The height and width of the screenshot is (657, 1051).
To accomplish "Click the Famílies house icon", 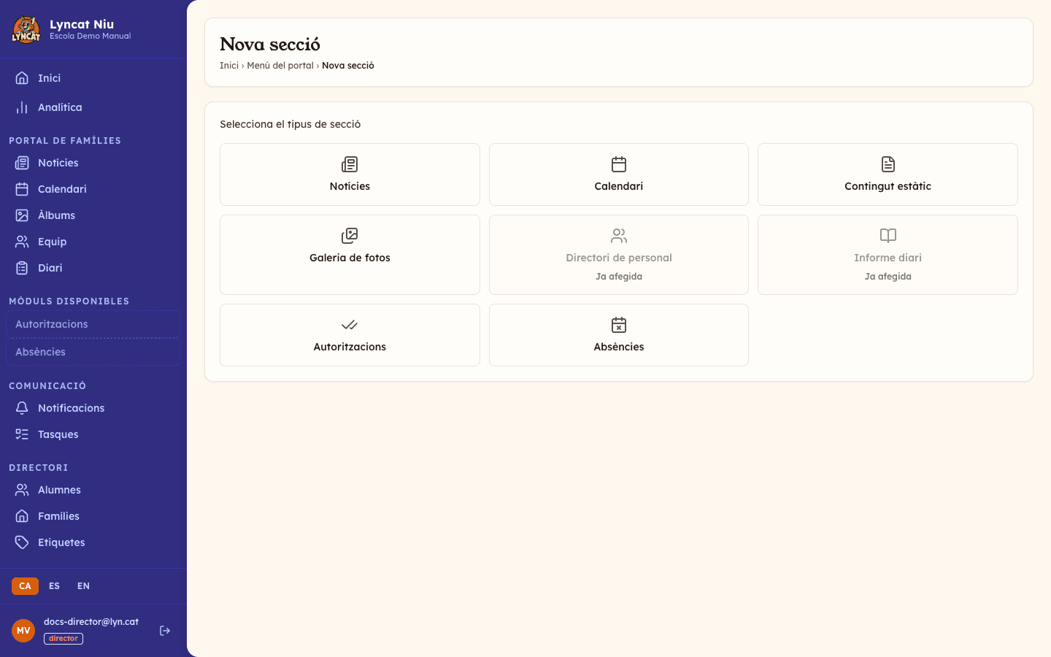I will click(x=22, y=516).
